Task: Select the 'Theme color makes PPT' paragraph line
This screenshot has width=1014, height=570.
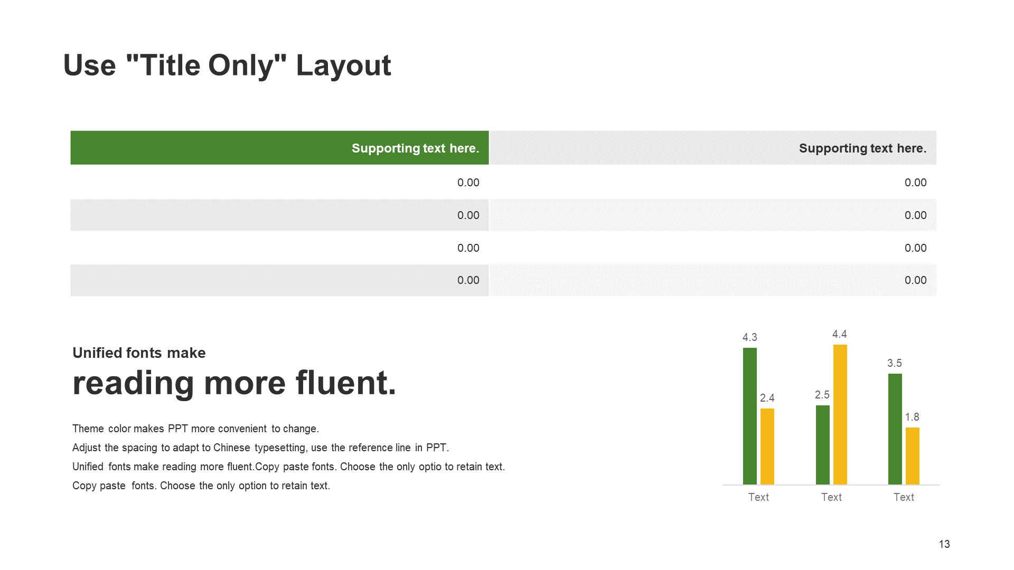Action: (x=195, y=429)
